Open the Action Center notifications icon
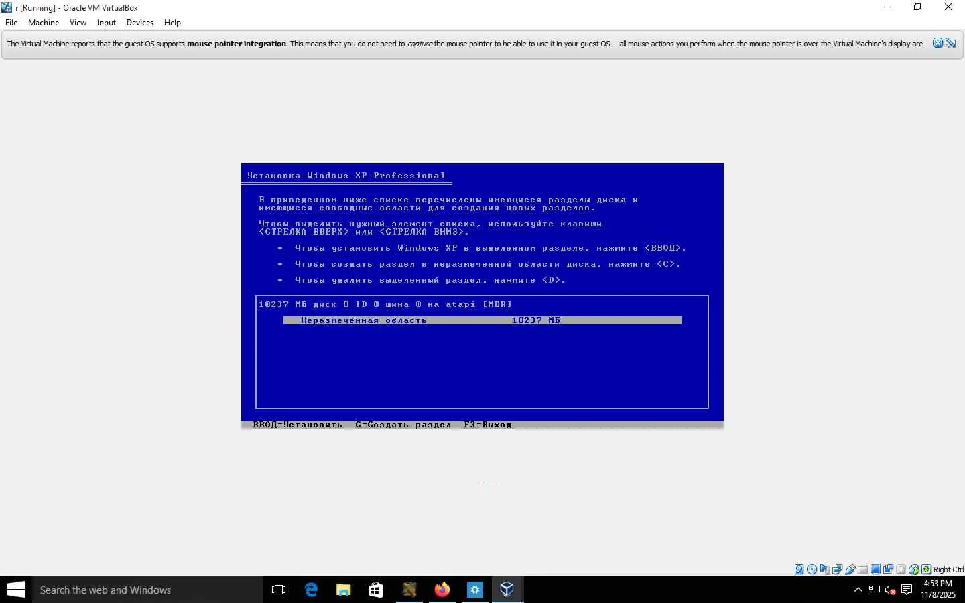Screen dimensions: 965x603 (x=907, y=590)
